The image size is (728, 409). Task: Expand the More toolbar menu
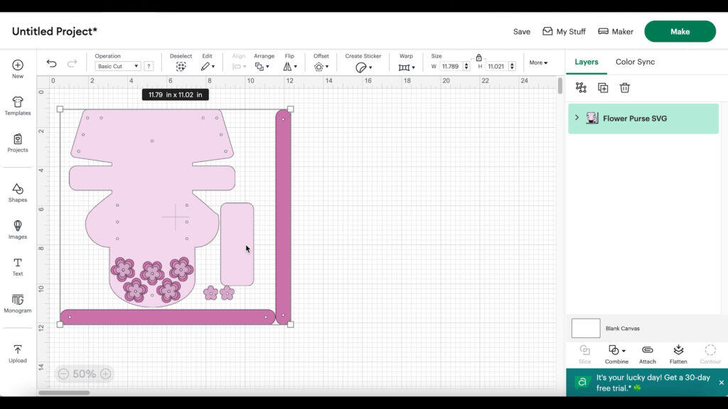tap(538, 62)
